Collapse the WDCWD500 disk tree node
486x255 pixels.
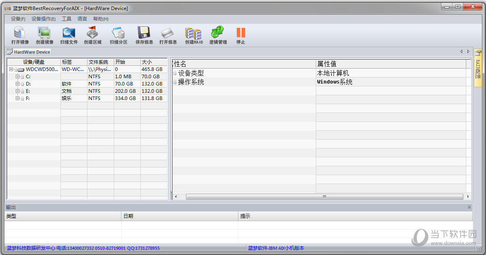pos(11,69)
